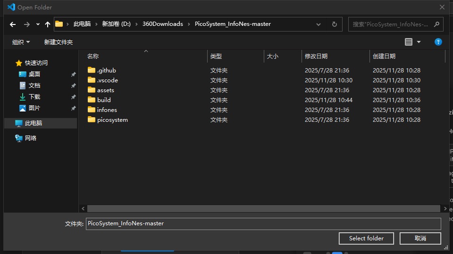Image resolution: width=453 pixels, height=254 pixels.
Task: Click the horizontal scrollbar left arrow
Action: pyautogui.click(x=83, y=208)
